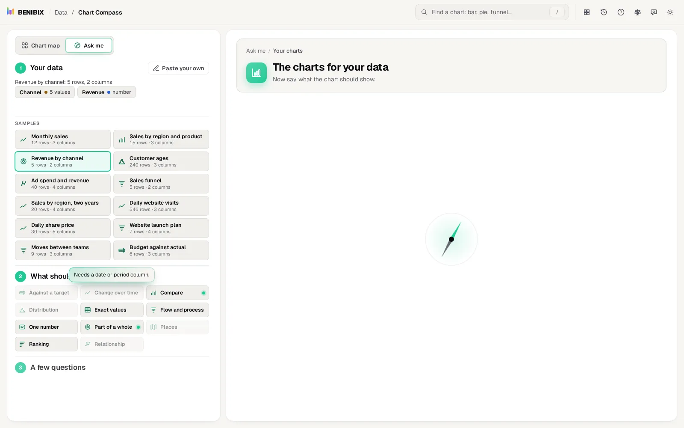Click the Change over time goal chip
Screen dimensions: 684x428
pyautogui.click(x=112, y=293)
